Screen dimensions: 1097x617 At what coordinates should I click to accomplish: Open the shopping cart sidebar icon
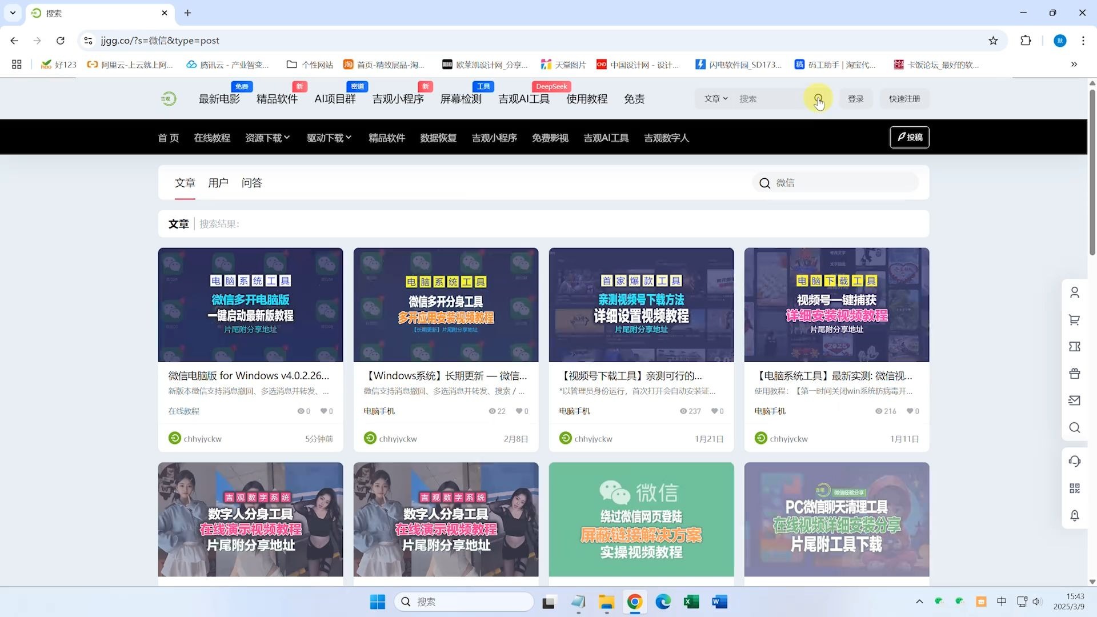(1074, 320)
